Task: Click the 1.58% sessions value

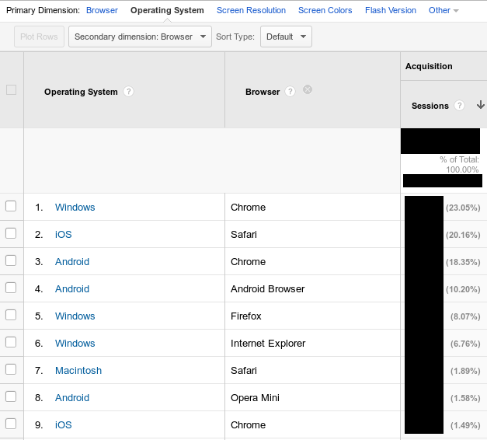Action: coord(465,398)
